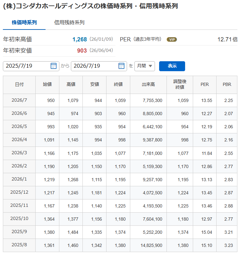Click the opening price 1,364 in 2025/10 row
The width and height of the screenshot is (239, 253).
pos(49,219)
